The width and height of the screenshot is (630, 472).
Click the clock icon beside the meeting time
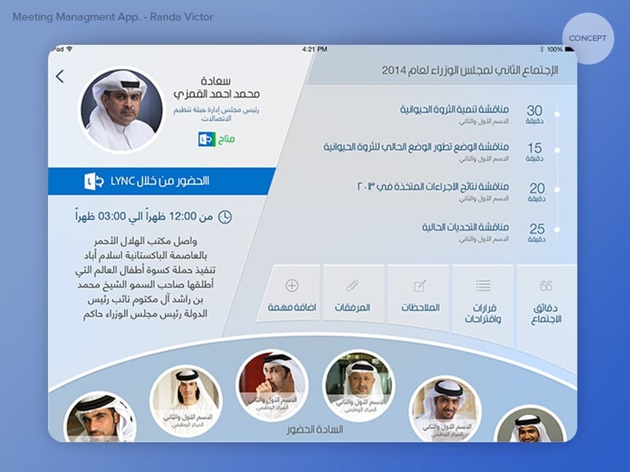coord(225,216)
